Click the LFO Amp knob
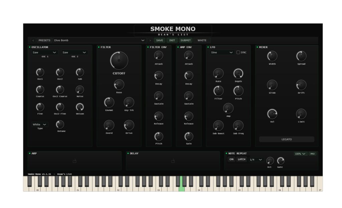Viewport: 342px width, 208px height. coord(228,108)
